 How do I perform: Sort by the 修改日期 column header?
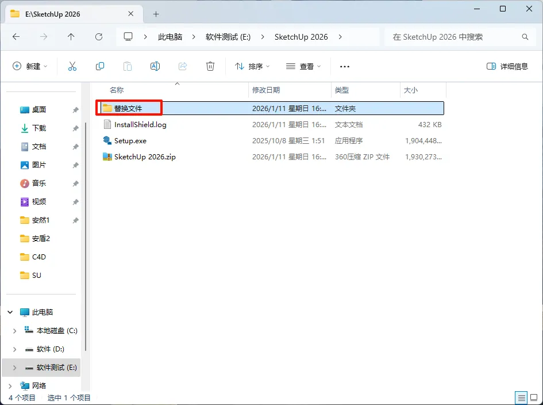tap(266, 90)
